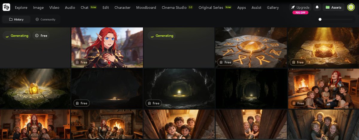Open the red-haired elf anime thumbnail
This screenshot has width=359, height=140.
107,48
